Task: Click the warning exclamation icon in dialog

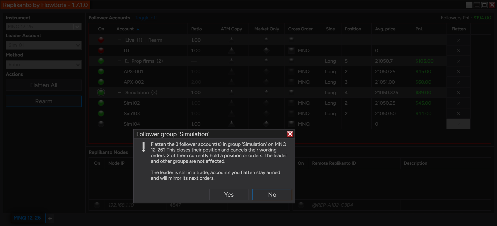Action: click(144, 147)
